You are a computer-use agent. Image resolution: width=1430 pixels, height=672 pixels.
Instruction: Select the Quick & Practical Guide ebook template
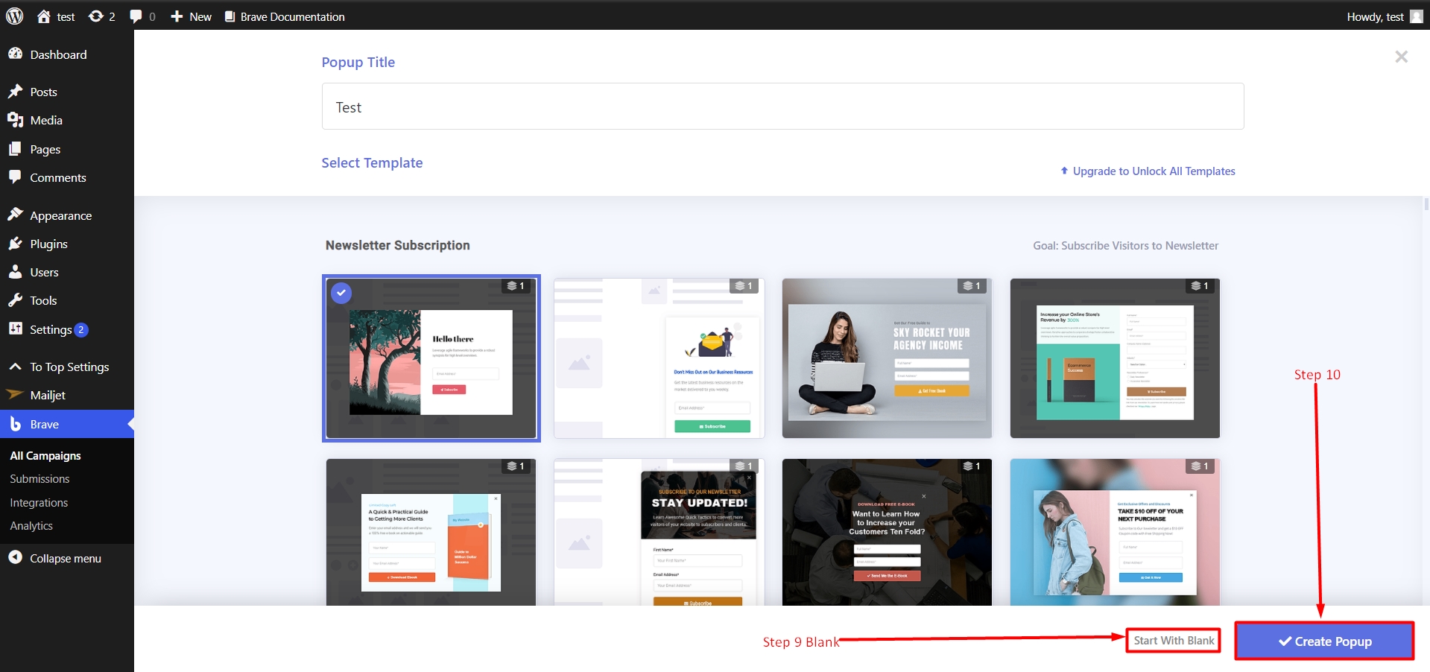431,532
